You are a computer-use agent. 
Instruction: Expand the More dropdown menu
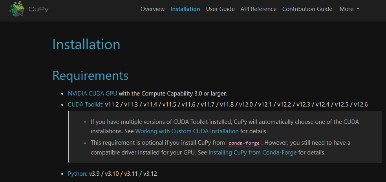click(x=349, y=9)
